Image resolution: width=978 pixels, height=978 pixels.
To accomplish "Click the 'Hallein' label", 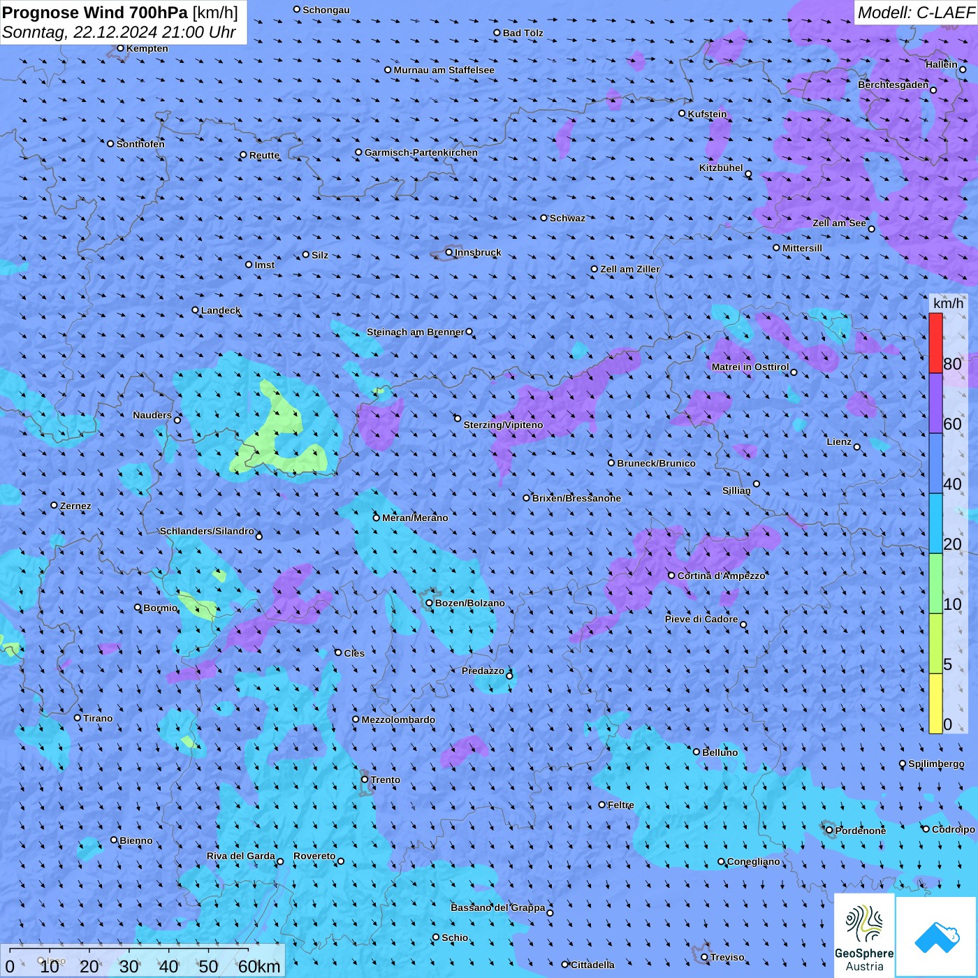I will (942, 64).
